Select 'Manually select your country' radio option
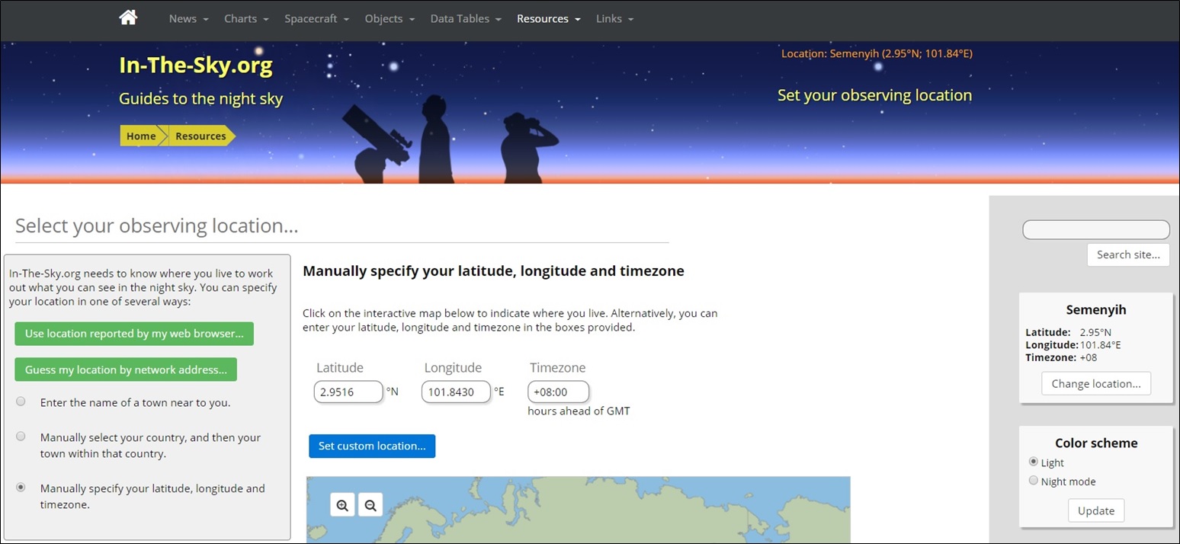Screen dimensions: 1180x544 (x=21, y=437)
